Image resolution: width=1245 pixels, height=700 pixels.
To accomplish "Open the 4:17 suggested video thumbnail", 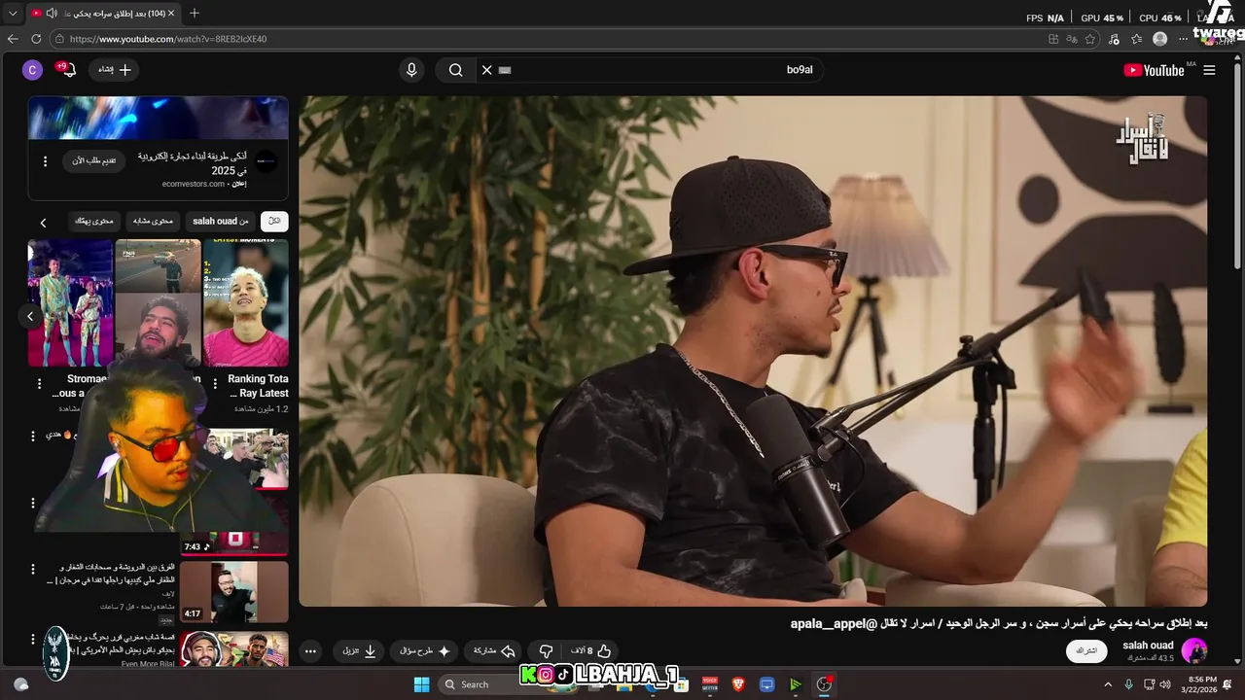I will (233, 591).
